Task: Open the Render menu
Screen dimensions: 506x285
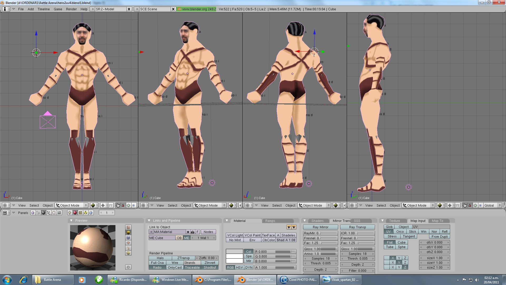Action: [x=71, y=9]
